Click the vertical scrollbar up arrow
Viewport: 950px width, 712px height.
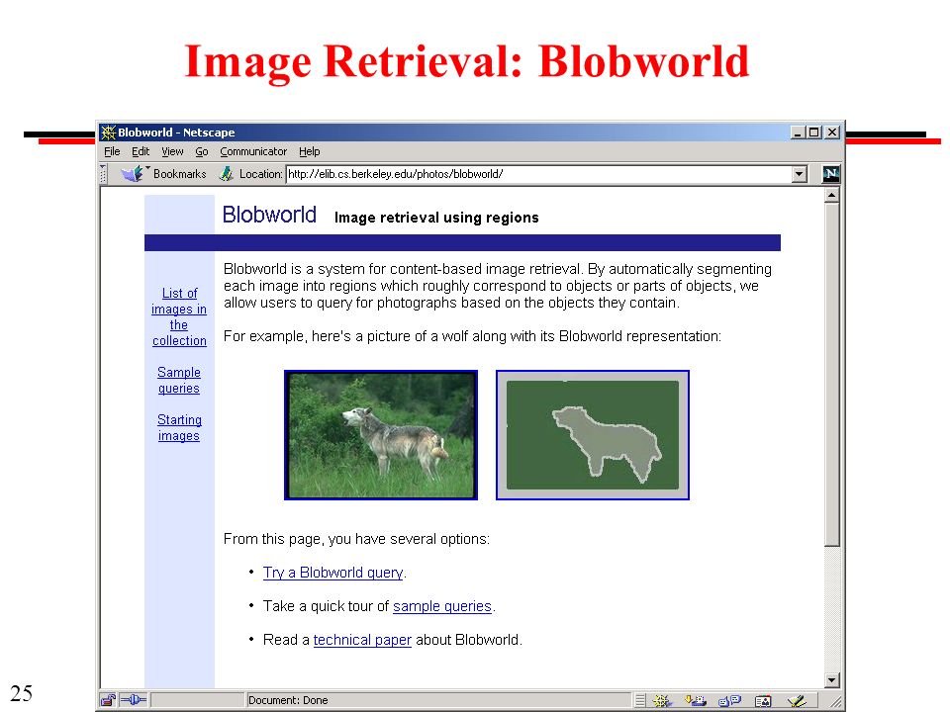pyautogui.click(x=832, y=195)
